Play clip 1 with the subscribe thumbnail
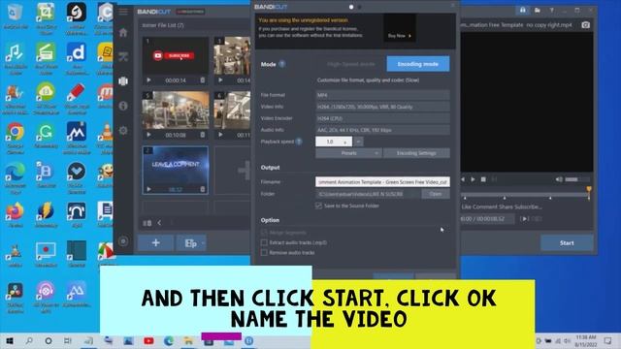The width and height of the screenshot is (621, 349). pos(148,80)
